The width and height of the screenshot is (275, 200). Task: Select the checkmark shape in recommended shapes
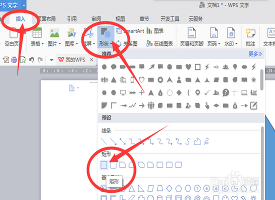[207, 92]
